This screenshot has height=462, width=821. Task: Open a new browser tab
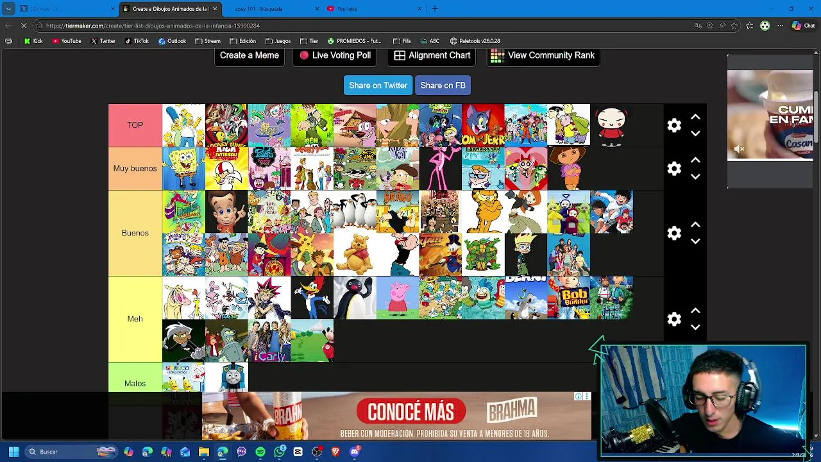pos(435,8)
